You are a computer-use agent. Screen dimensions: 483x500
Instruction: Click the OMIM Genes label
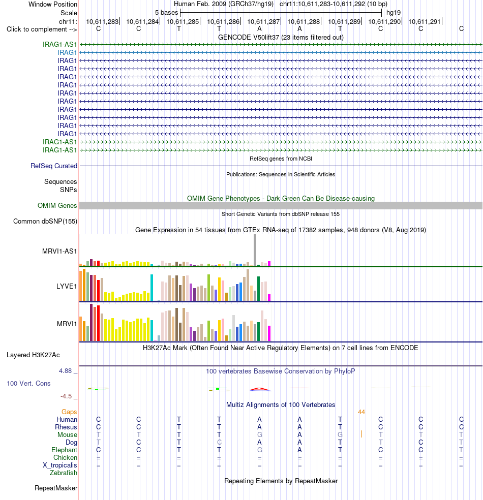point(57,206)
